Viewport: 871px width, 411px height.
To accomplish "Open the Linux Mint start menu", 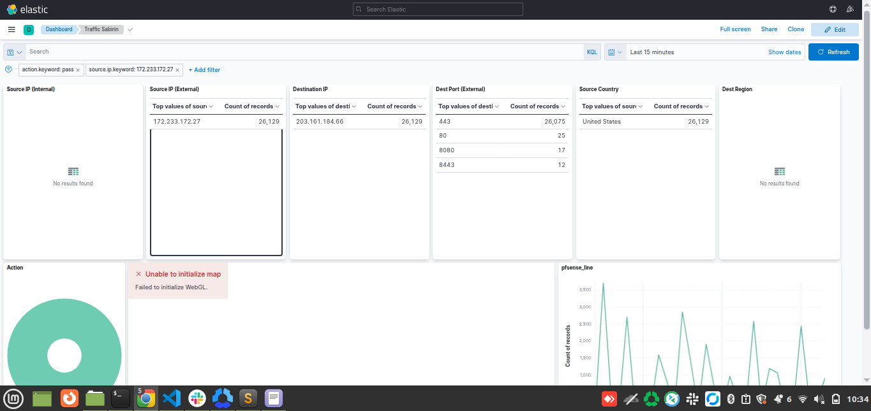I will coord(13,399).
